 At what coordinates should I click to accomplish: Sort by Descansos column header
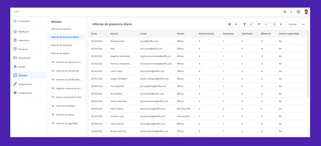(x=228, y=34)
